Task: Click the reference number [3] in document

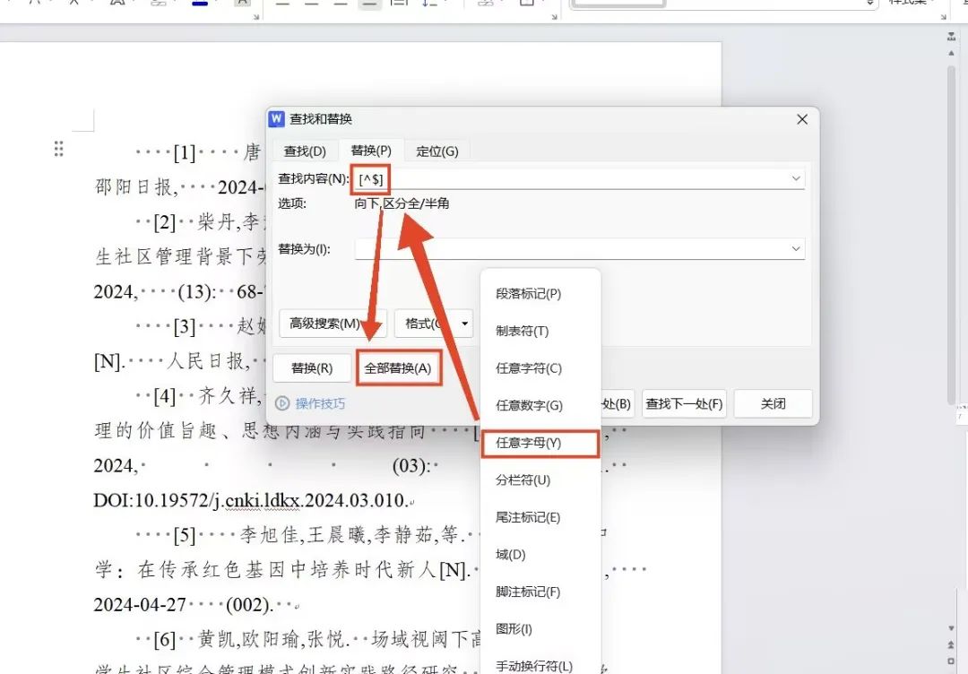Action: pos(185,326)
